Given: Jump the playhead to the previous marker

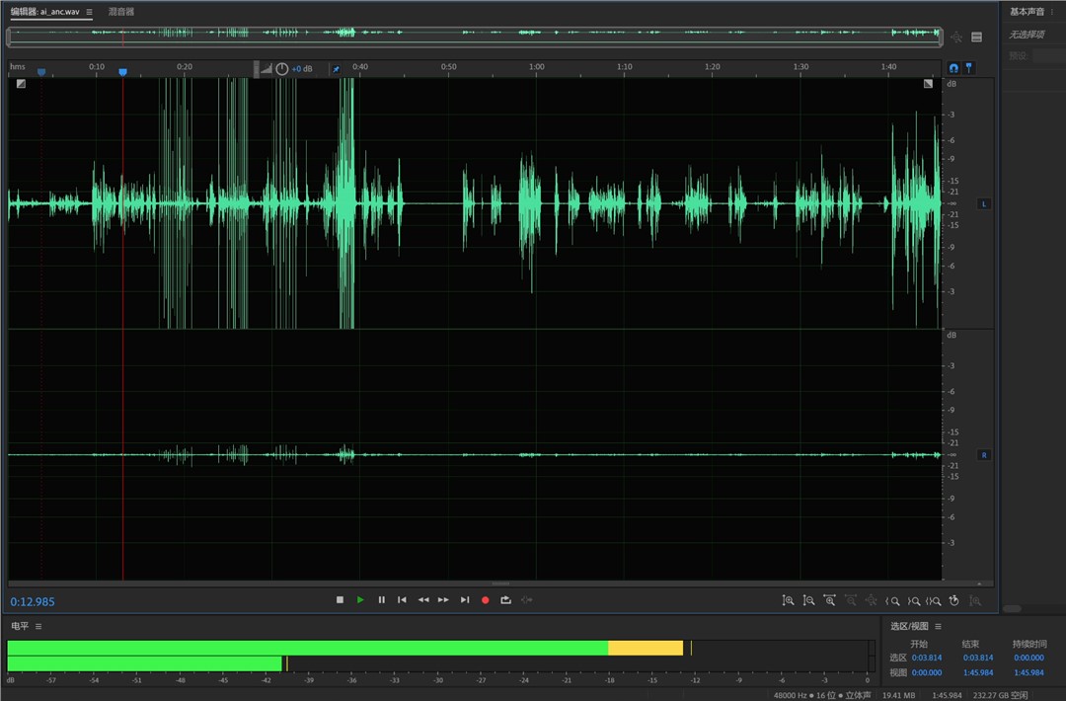Looking at the screenshot, I should point(402,599).
